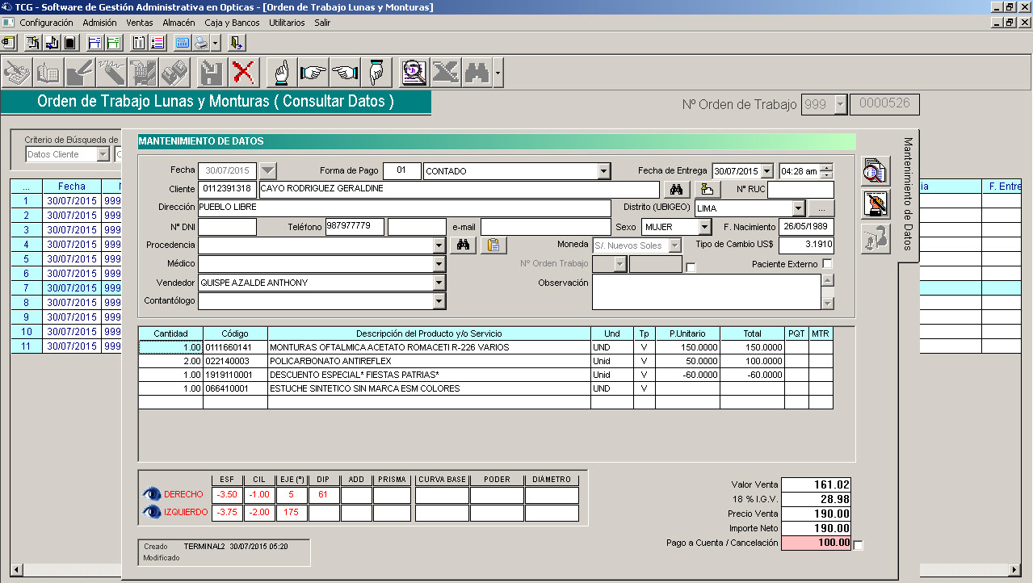
Task: Open the Ventas menu
Action: coord(140,23)
